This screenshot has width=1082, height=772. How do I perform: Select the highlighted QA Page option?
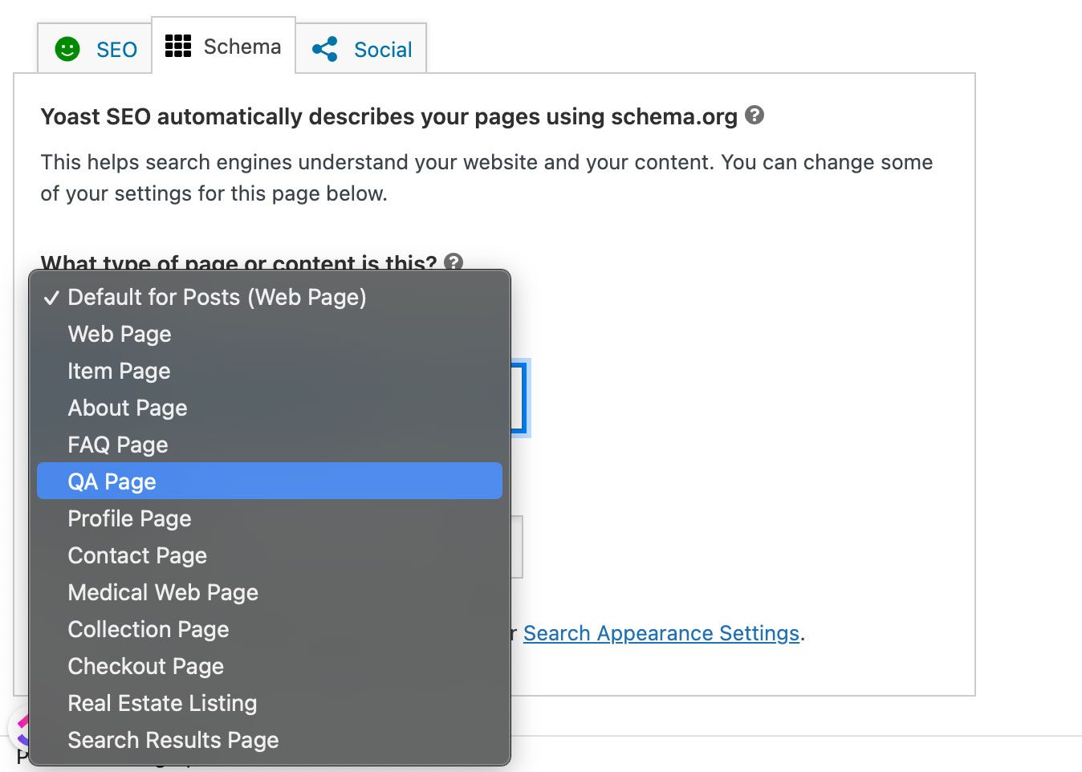pyautogui.click(x=112, y=481)
